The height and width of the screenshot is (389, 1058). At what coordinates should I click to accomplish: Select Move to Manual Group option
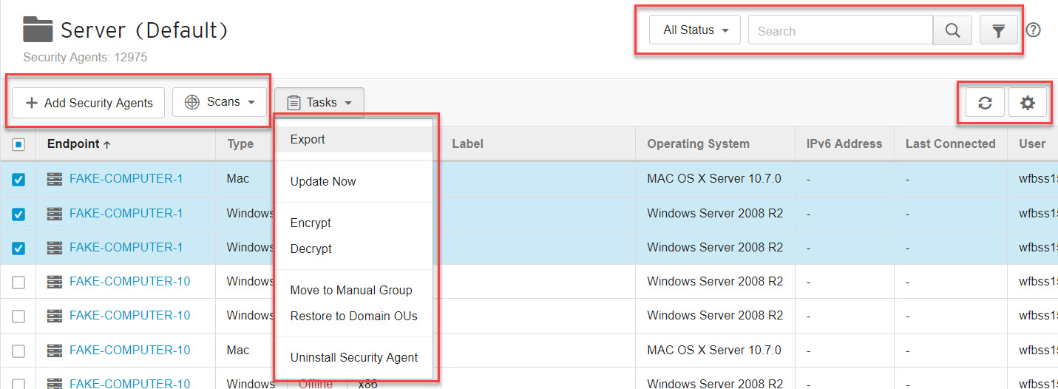[351, 291]
